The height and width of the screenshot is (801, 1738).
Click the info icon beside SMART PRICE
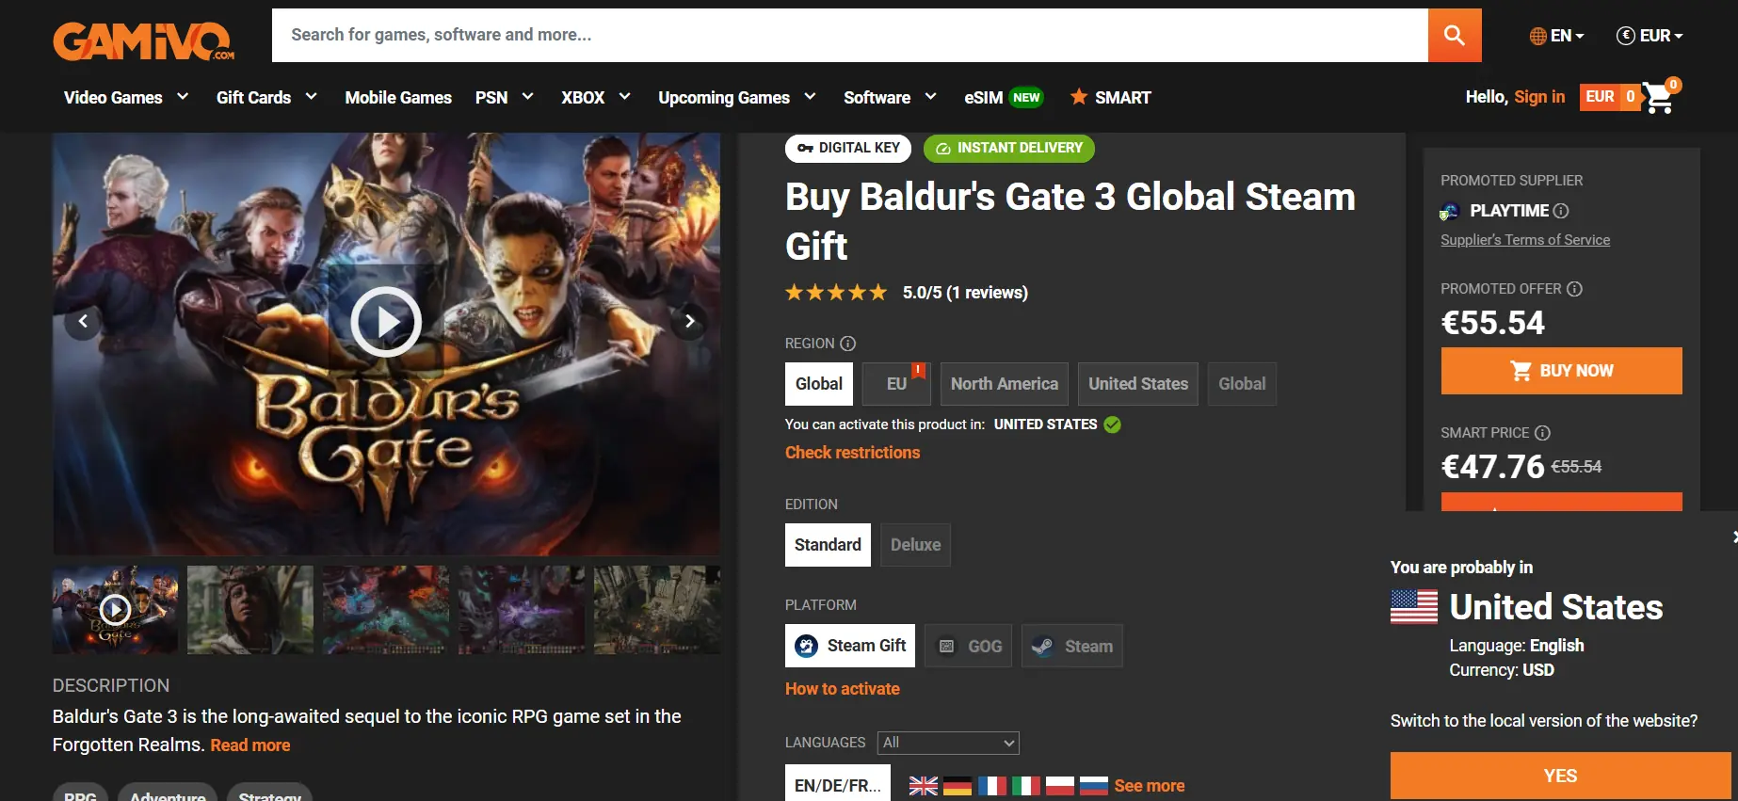pos(1542,433)
